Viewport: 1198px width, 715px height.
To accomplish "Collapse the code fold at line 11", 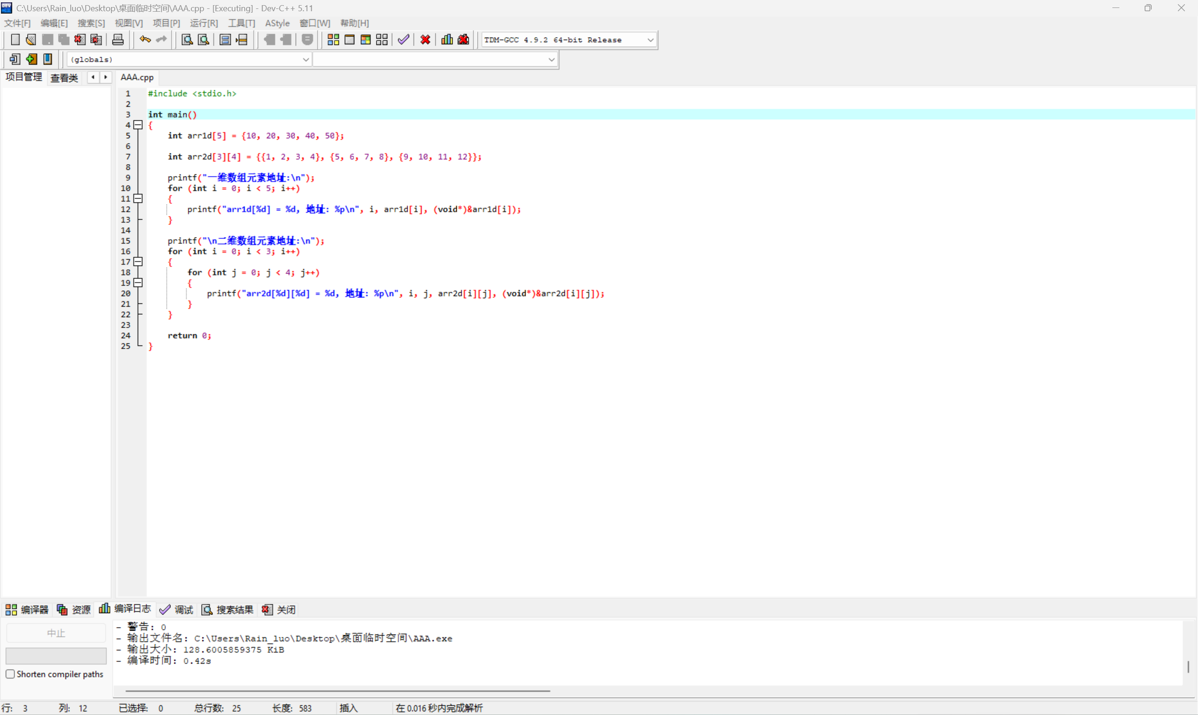I will pyautogui.click(x=139, y=198).
